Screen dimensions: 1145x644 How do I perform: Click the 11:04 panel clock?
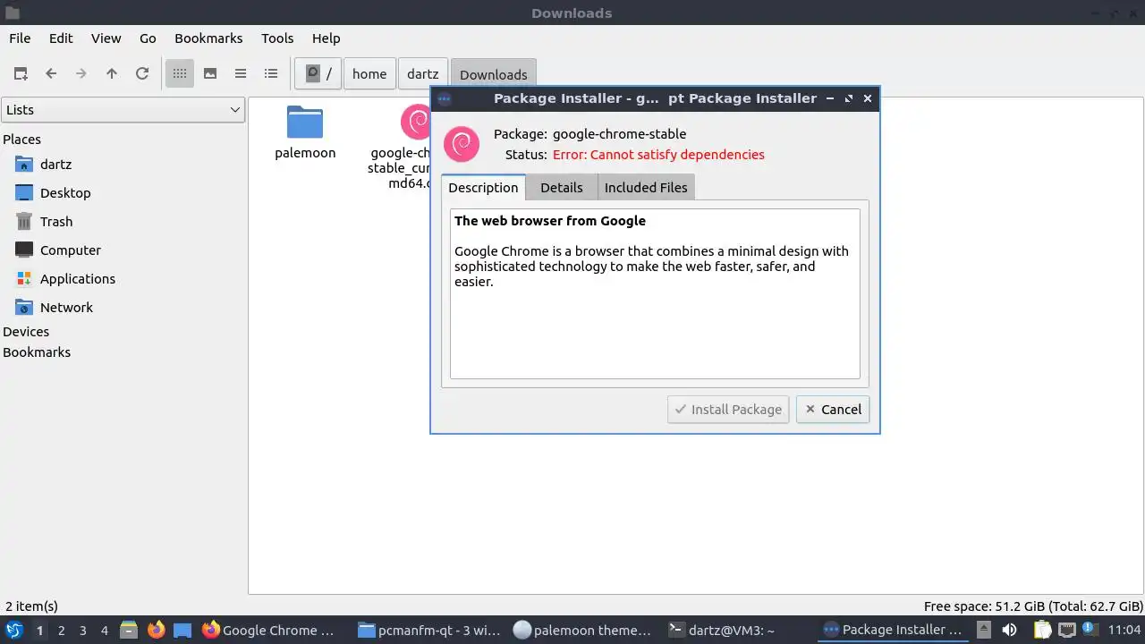[1124, 631]
